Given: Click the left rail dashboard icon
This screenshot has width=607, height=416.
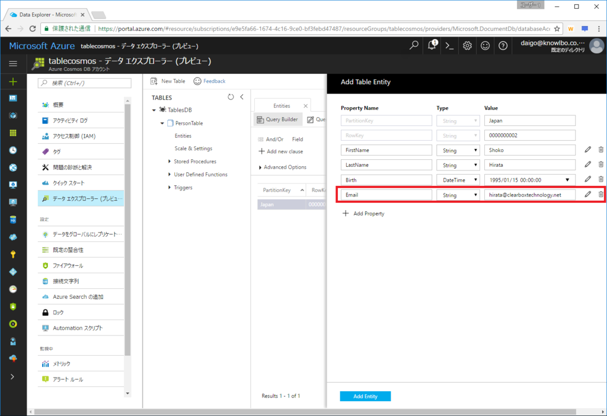Looking at the screenshot, I should pos(13,98).
